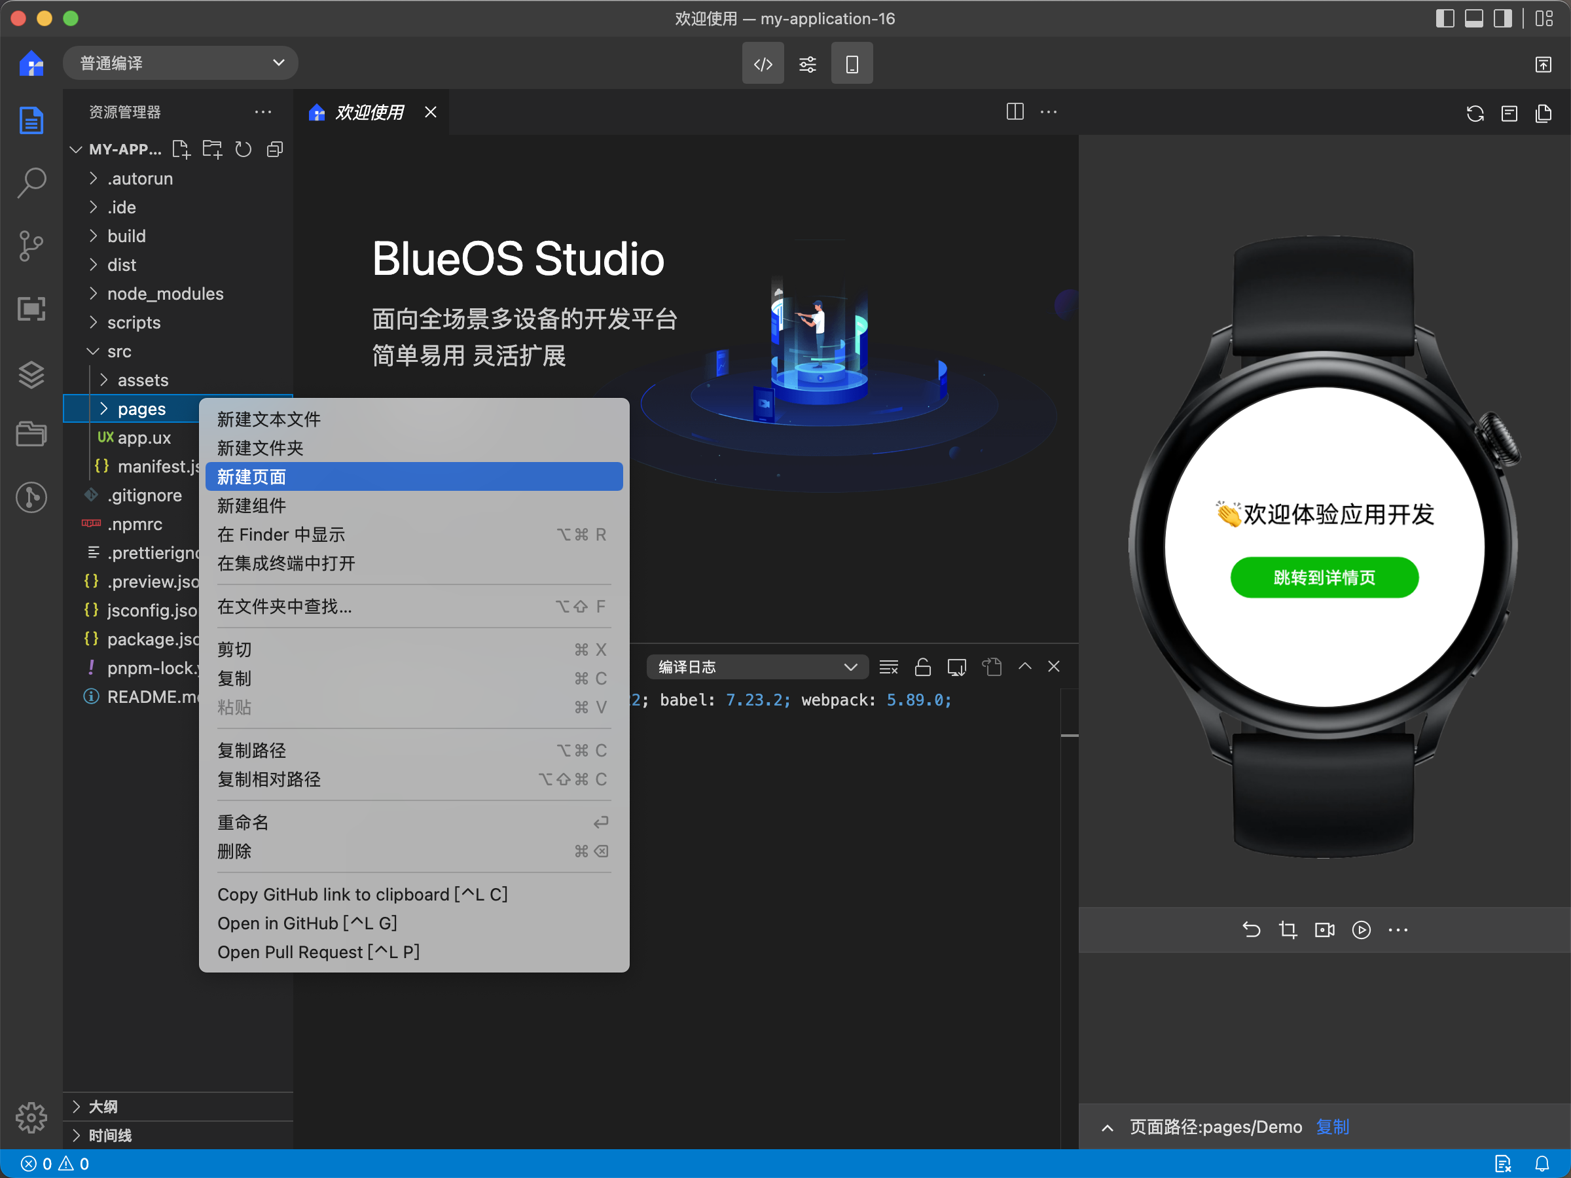Split the editor to the right
Screen dimensions: 1571x1178
(1015, 112)
